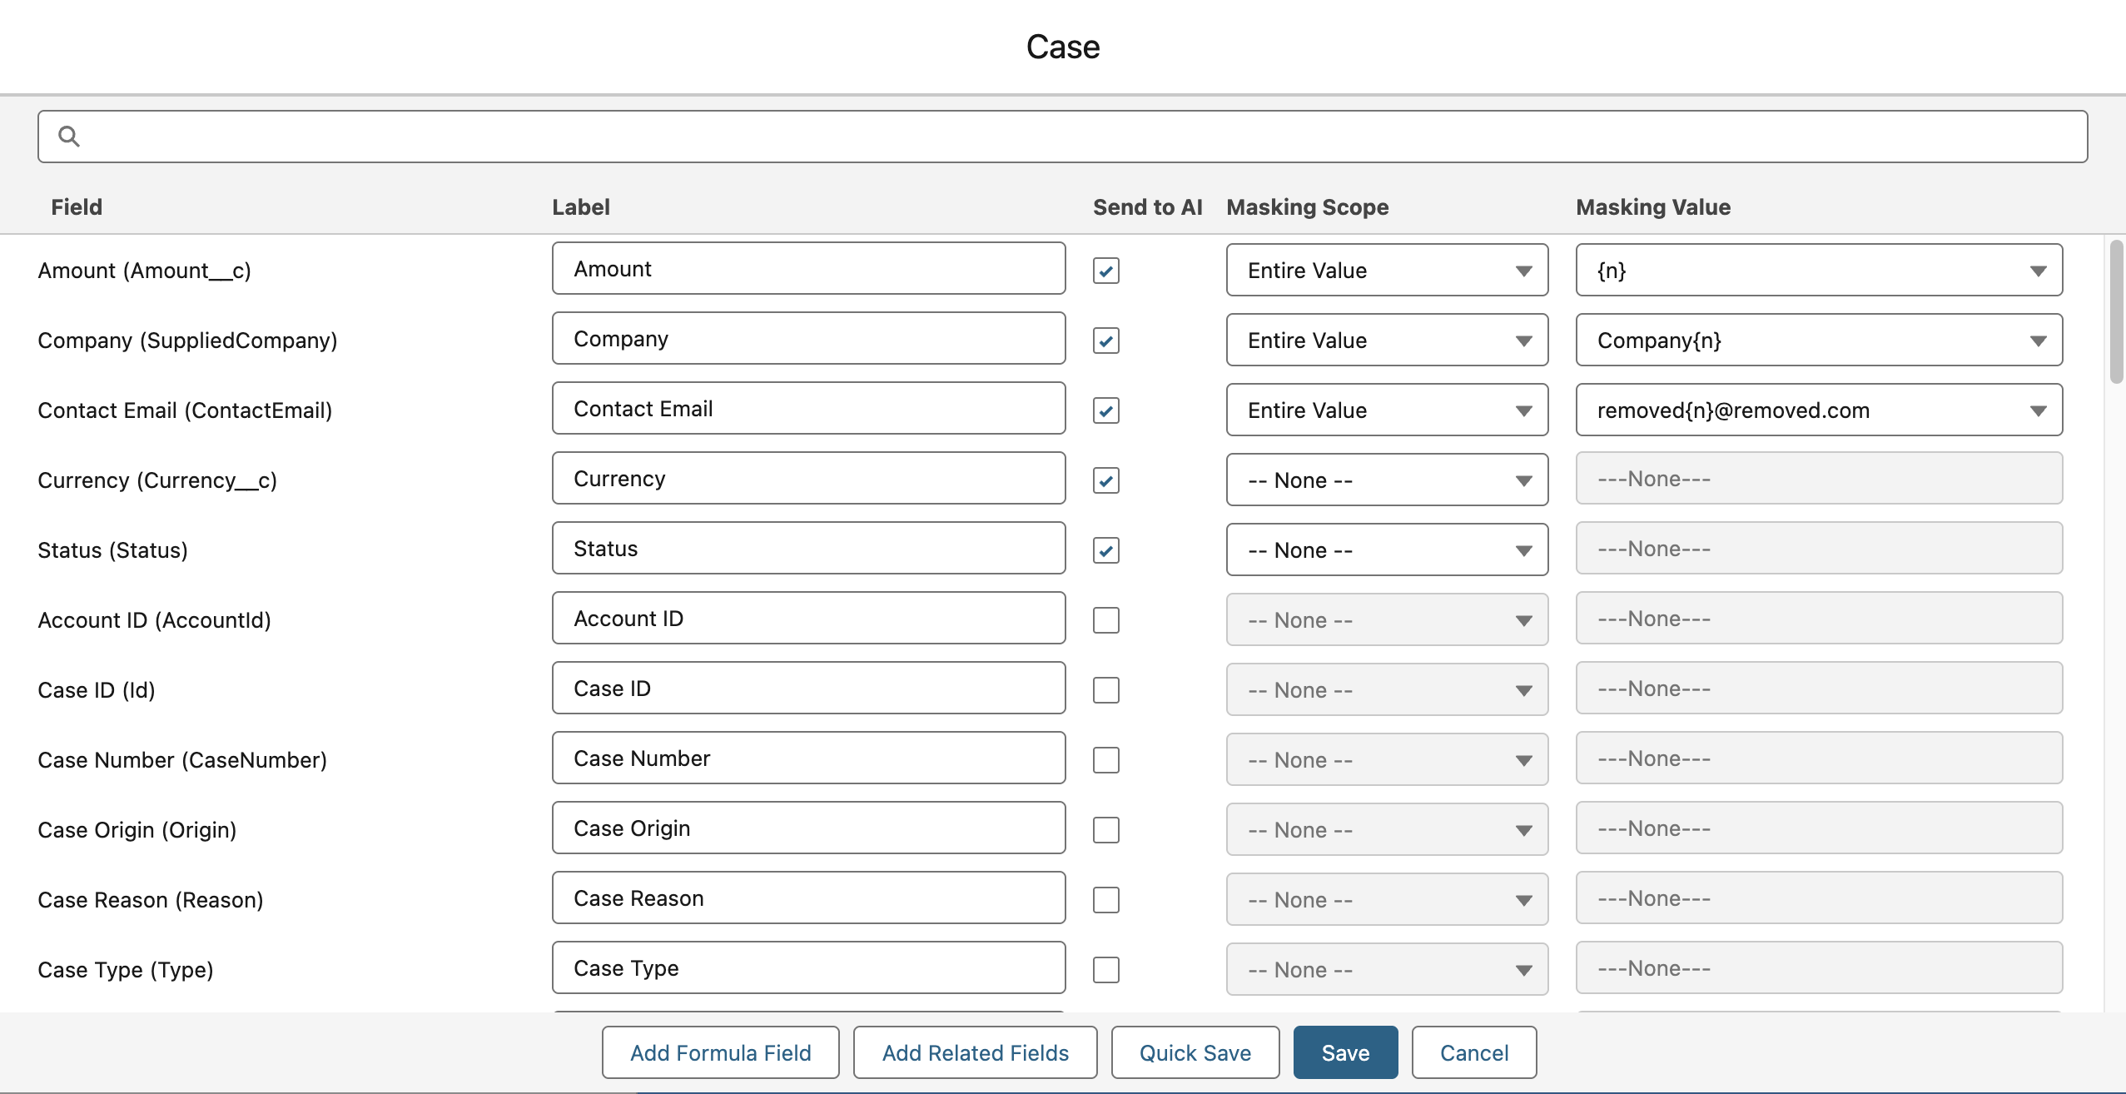The width and height of the screenshot is (2126, 1094).
Task: Edit the Case Number label field
Action: (807, 758)
